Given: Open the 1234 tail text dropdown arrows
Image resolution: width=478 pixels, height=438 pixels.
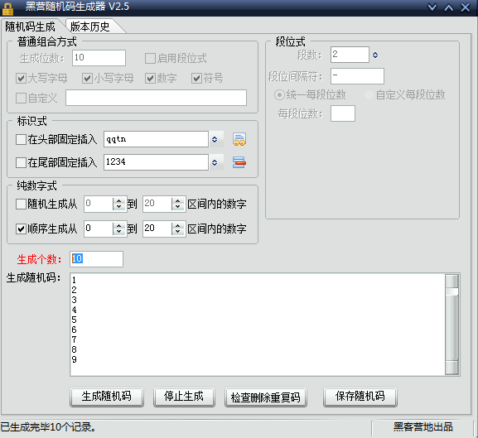Looking at the screenshot, I should pos(215,162).
